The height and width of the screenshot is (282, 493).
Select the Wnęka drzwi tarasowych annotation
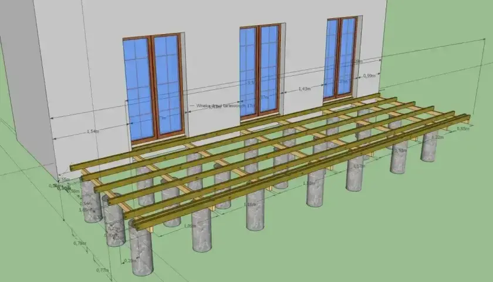(225, 106)
